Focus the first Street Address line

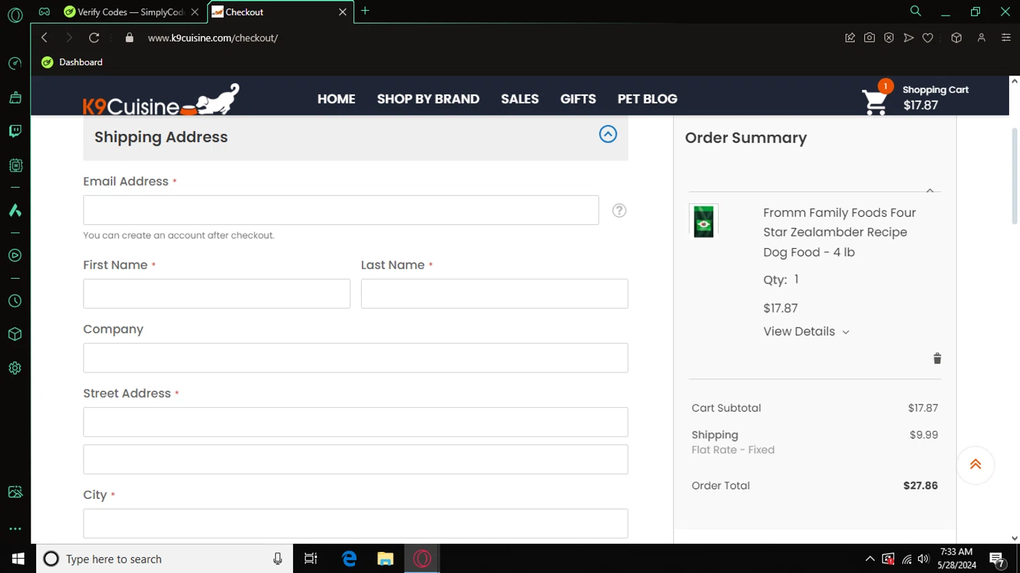pyautogui.click(x=356, y=422)
